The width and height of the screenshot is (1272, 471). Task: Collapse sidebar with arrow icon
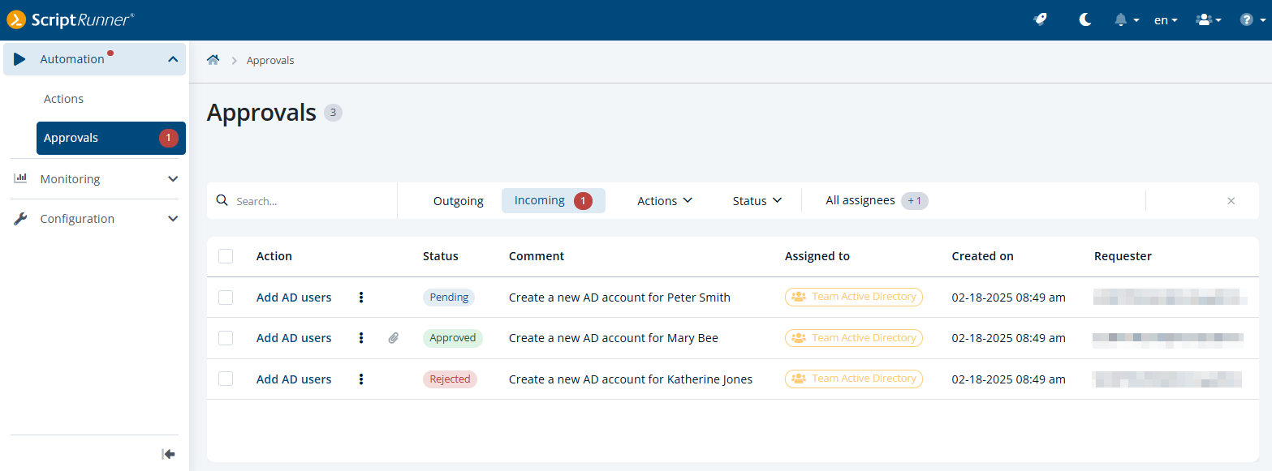click(x=168, y=454)
